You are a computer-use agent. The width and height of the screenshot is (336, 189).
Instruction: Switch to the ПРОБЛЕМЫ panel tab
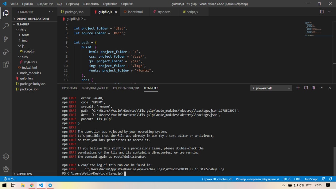click(70, 88)
